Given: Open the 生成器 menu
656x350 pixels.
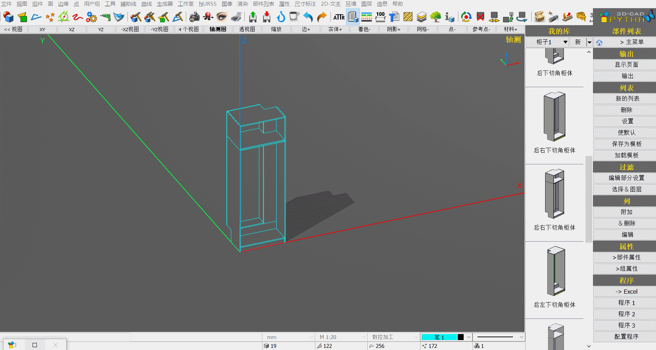Looking at the screenshot, I should click(165, 4).
